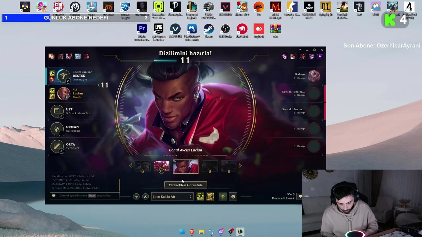Open Counter-Strike 2 desktop shortcut
The height and width of the screenshot is (237, 422).
[x=292, y=10]
